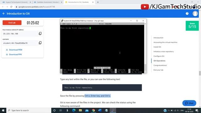The width and height of the screenshot is (201, 113).
Task: Click the PuTTY scrollbar up arrow
Action: 145,24
